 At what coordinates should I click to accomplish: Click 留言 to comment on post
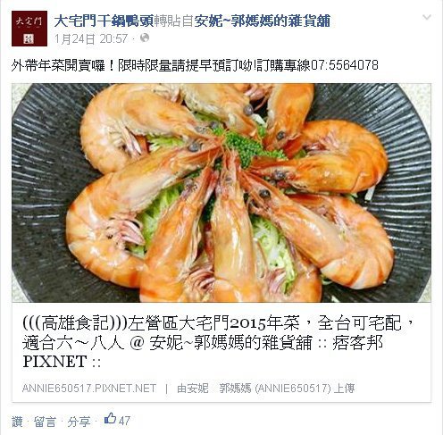pyautogui.click(x=45, y=422)
